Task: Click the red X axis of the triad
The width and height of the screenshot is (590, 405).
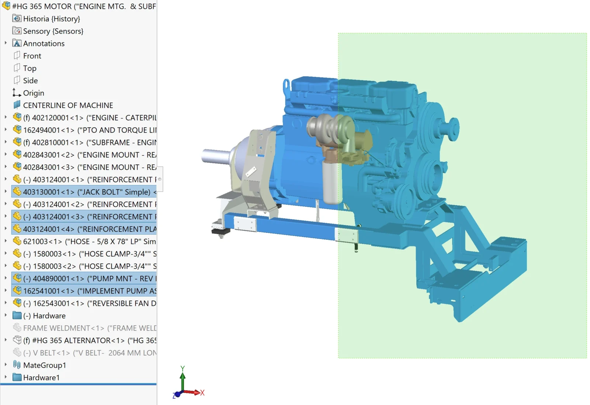Action: pos(194,392)
